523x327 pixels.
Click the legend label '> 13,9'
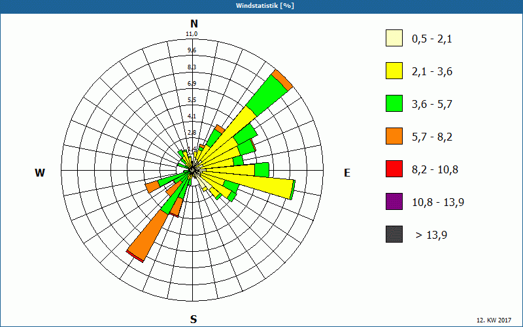point(431,235)
